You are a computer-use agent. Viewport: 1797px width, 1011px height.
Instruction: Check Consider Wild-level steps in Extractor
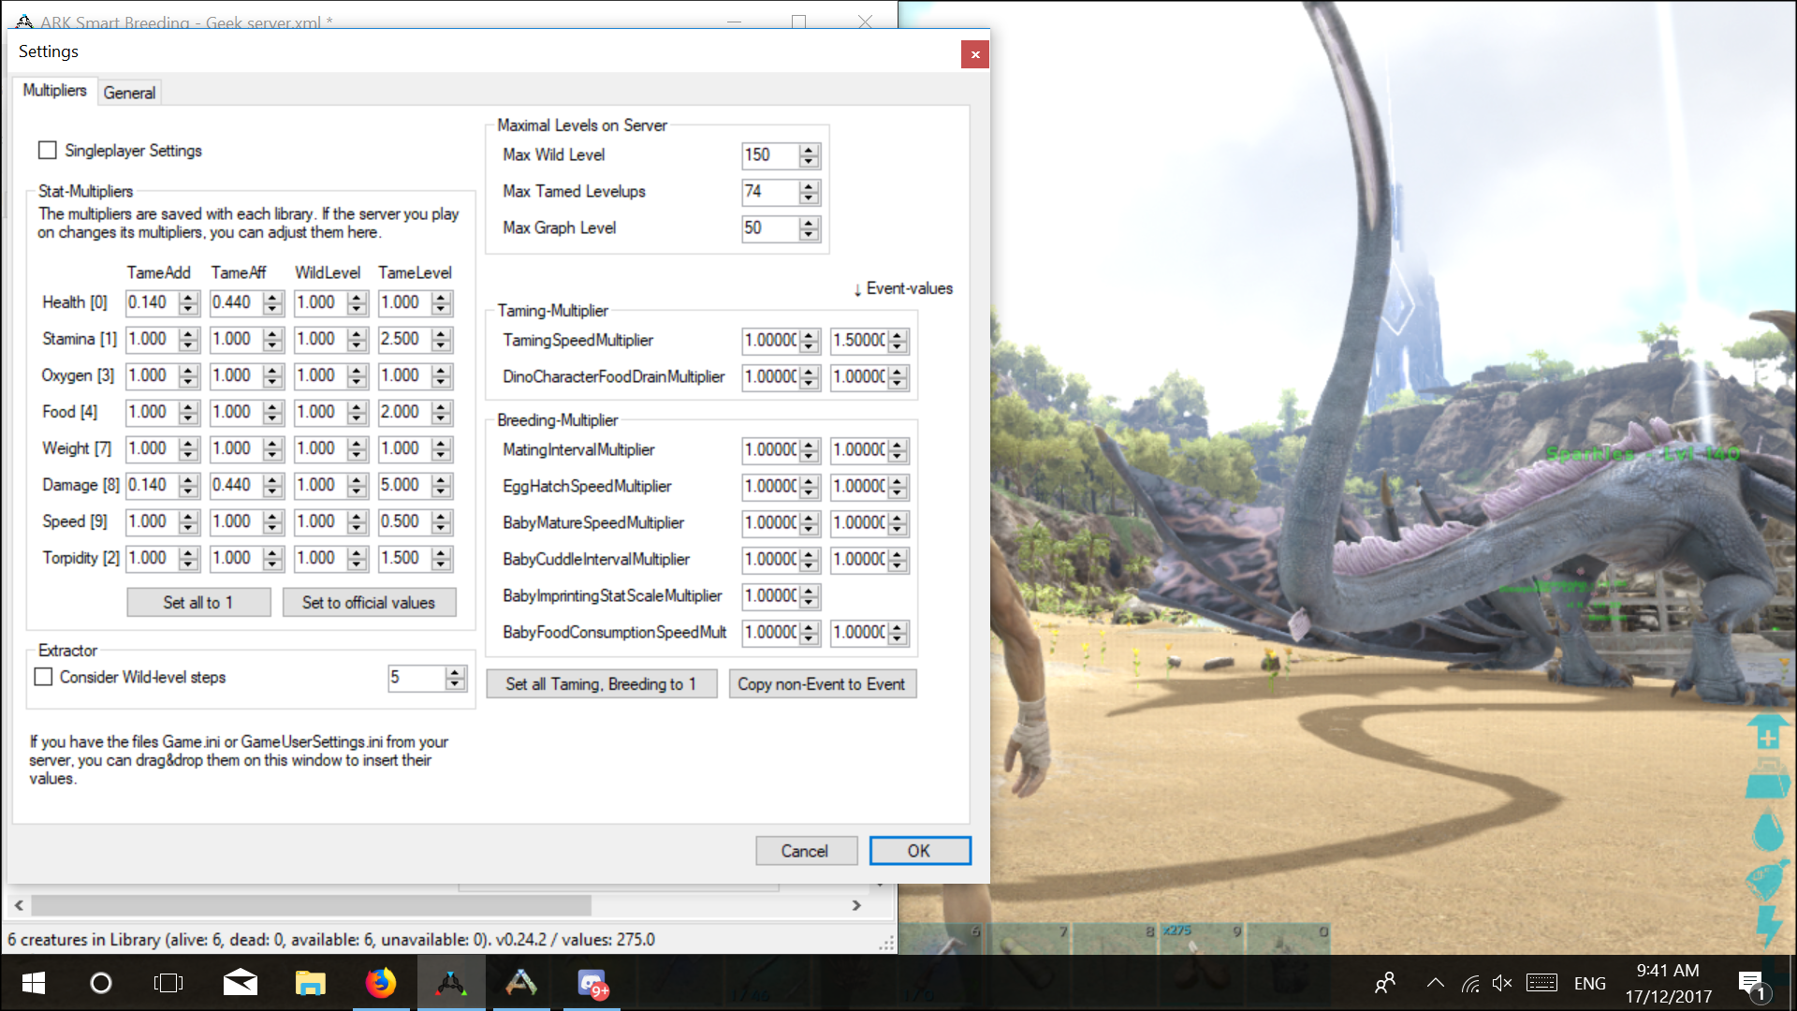pos(43,677)
